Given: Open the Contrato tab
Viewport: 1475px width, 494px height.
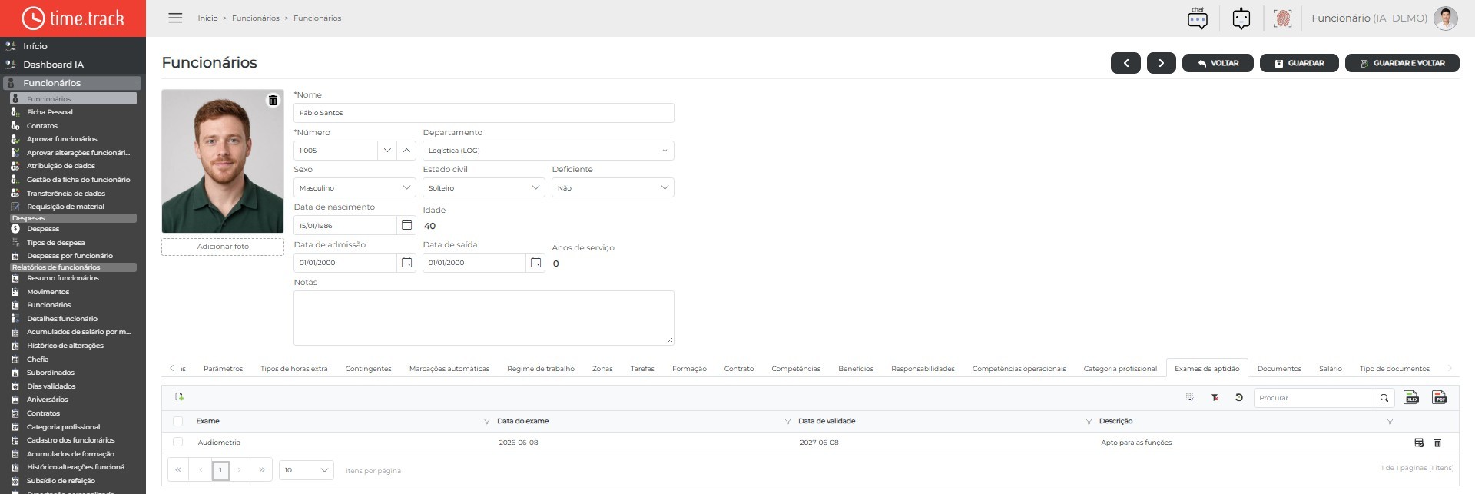Looking at the screenshot, I should pyautogui.click(x=739, y=369).
